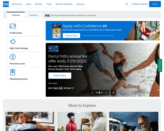Click 'Terms apply.' text in the carousel
Viewport: 164px width, 131px height.
(x=53, y=83)
